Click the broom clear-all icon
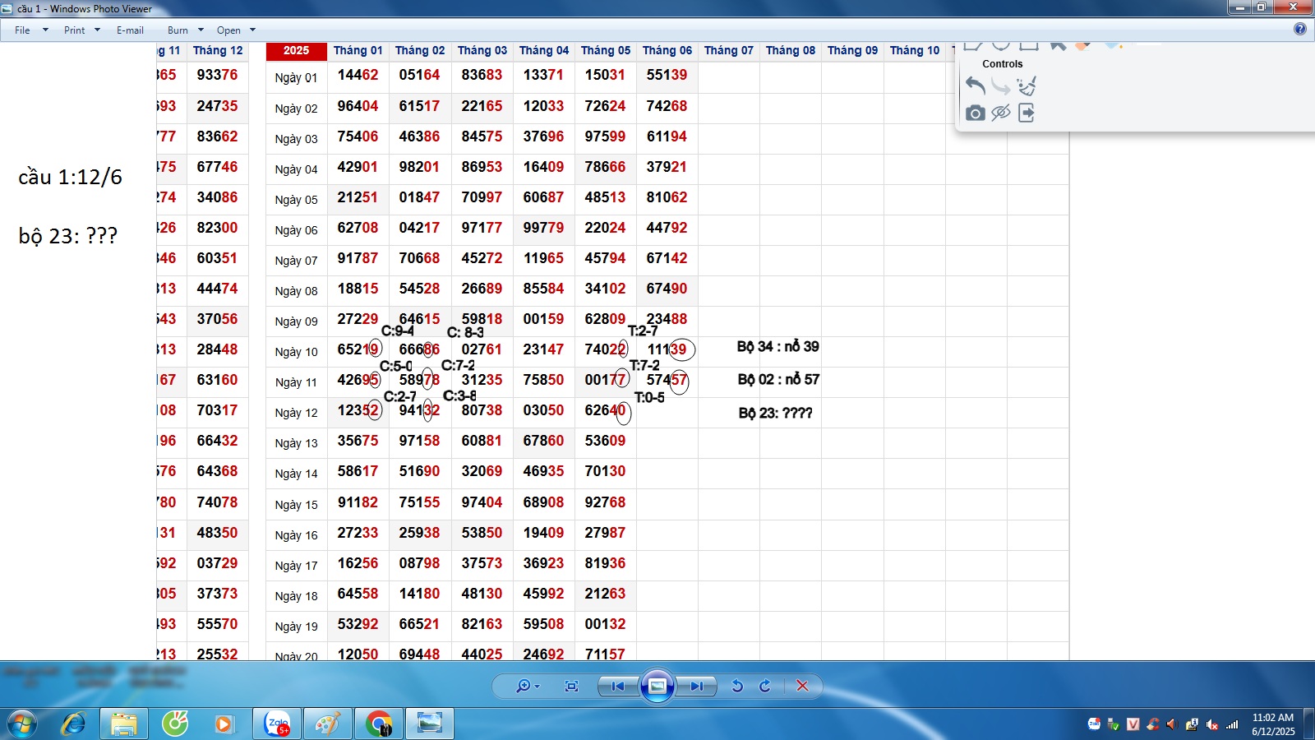This screenshot has height=740, width=1315. (1027, 86)
